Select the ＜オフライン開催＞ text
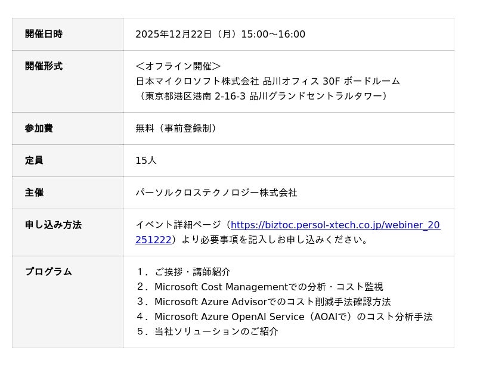 pos(178,66)
